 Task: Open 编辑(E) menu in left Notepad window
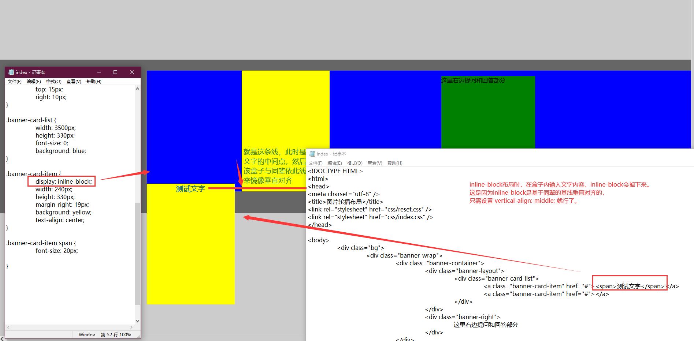coord(34,82)
